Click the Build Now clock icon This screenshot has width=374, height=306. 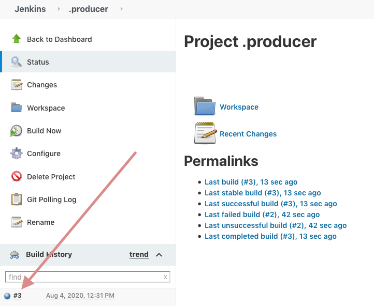(x=16, y=131)
